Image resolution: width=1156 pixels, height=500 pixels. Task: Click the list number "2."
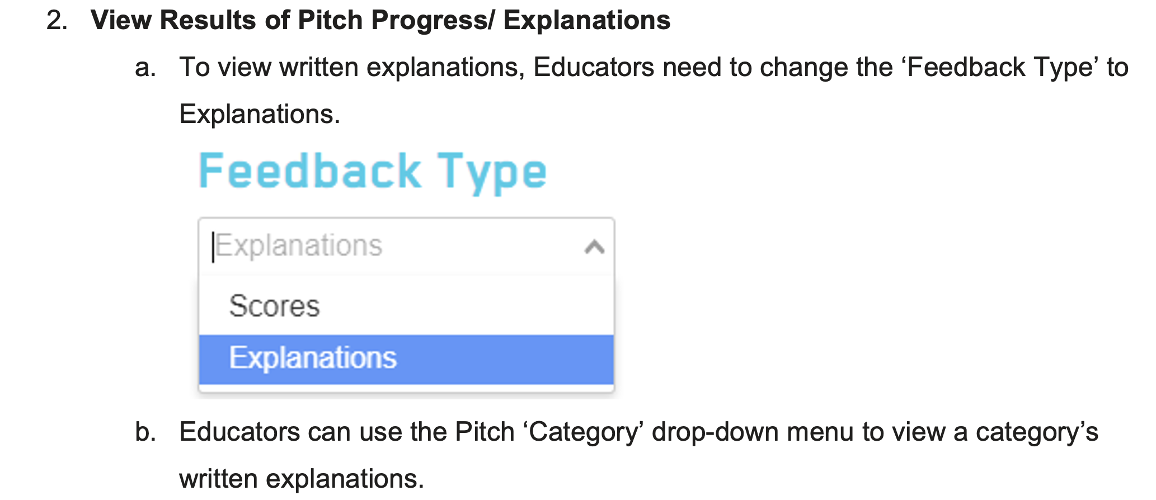(57, 21)
